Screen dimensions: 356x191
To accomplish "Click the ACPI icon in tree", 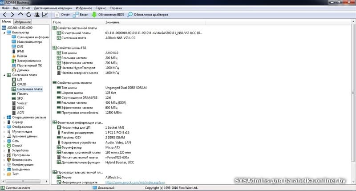I will [14, 113].
